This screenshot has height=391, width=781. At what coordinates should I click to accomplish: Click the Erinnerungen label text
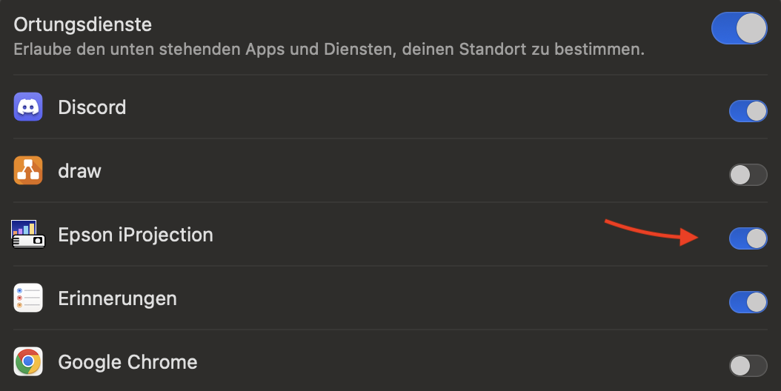[x=118, y=298]
